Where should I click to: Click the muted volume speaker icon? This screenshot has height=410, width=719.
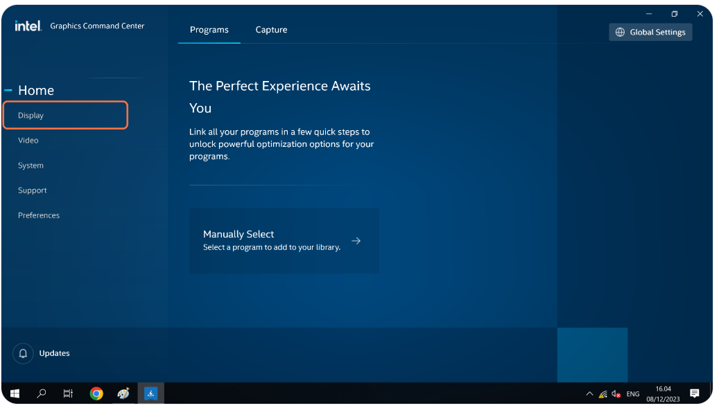point(615,394)
